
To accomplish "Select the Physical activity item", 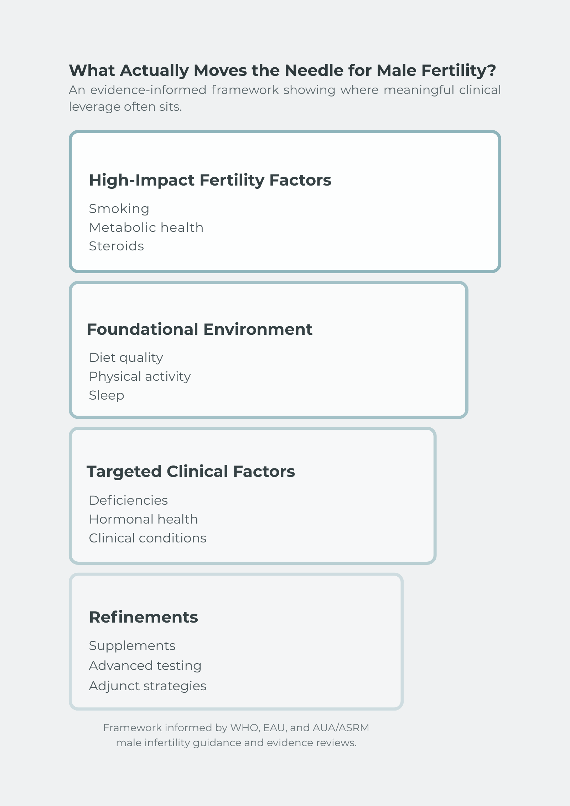I will click(140, 376).
